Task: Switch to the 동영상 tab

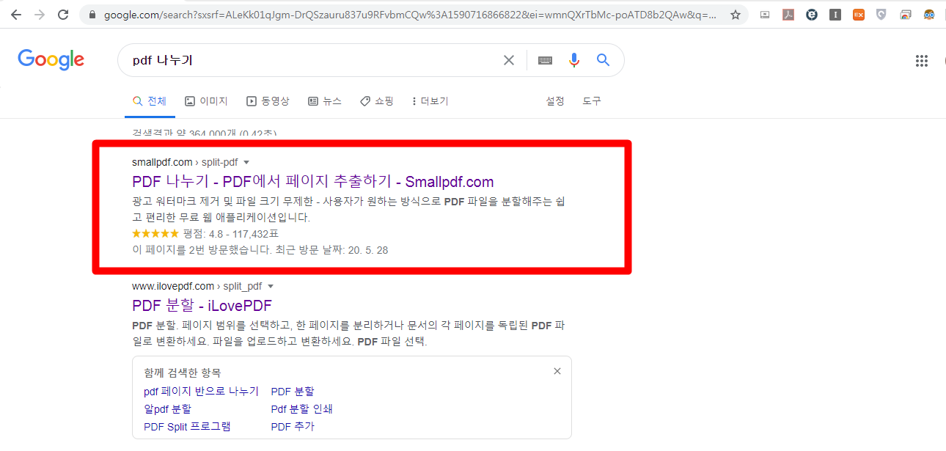Action: point(268,101)
